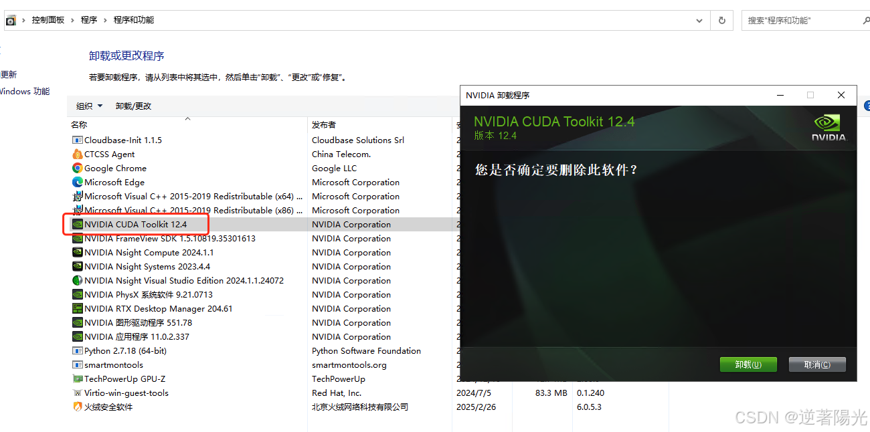Click the 2025/2/26 install date cell
Viewport: 870px width, 432px height.
[476, 407]
